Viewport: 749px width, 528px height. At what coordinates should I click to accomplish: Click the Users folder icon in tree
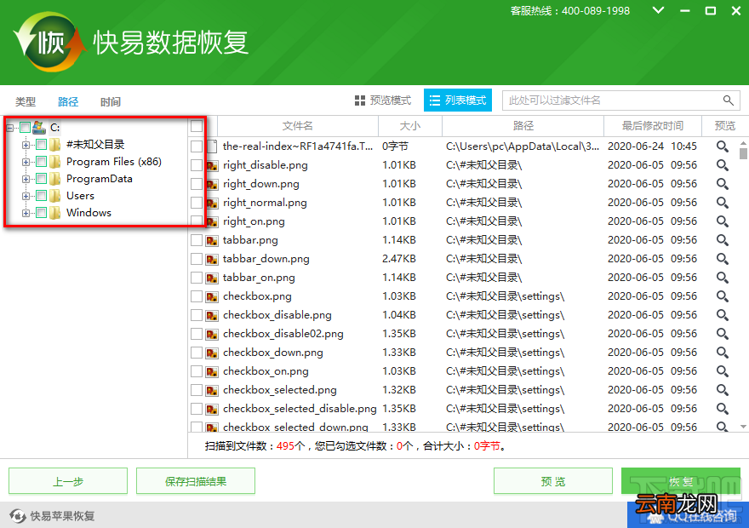pyautogui.click(x=55, y=195)
